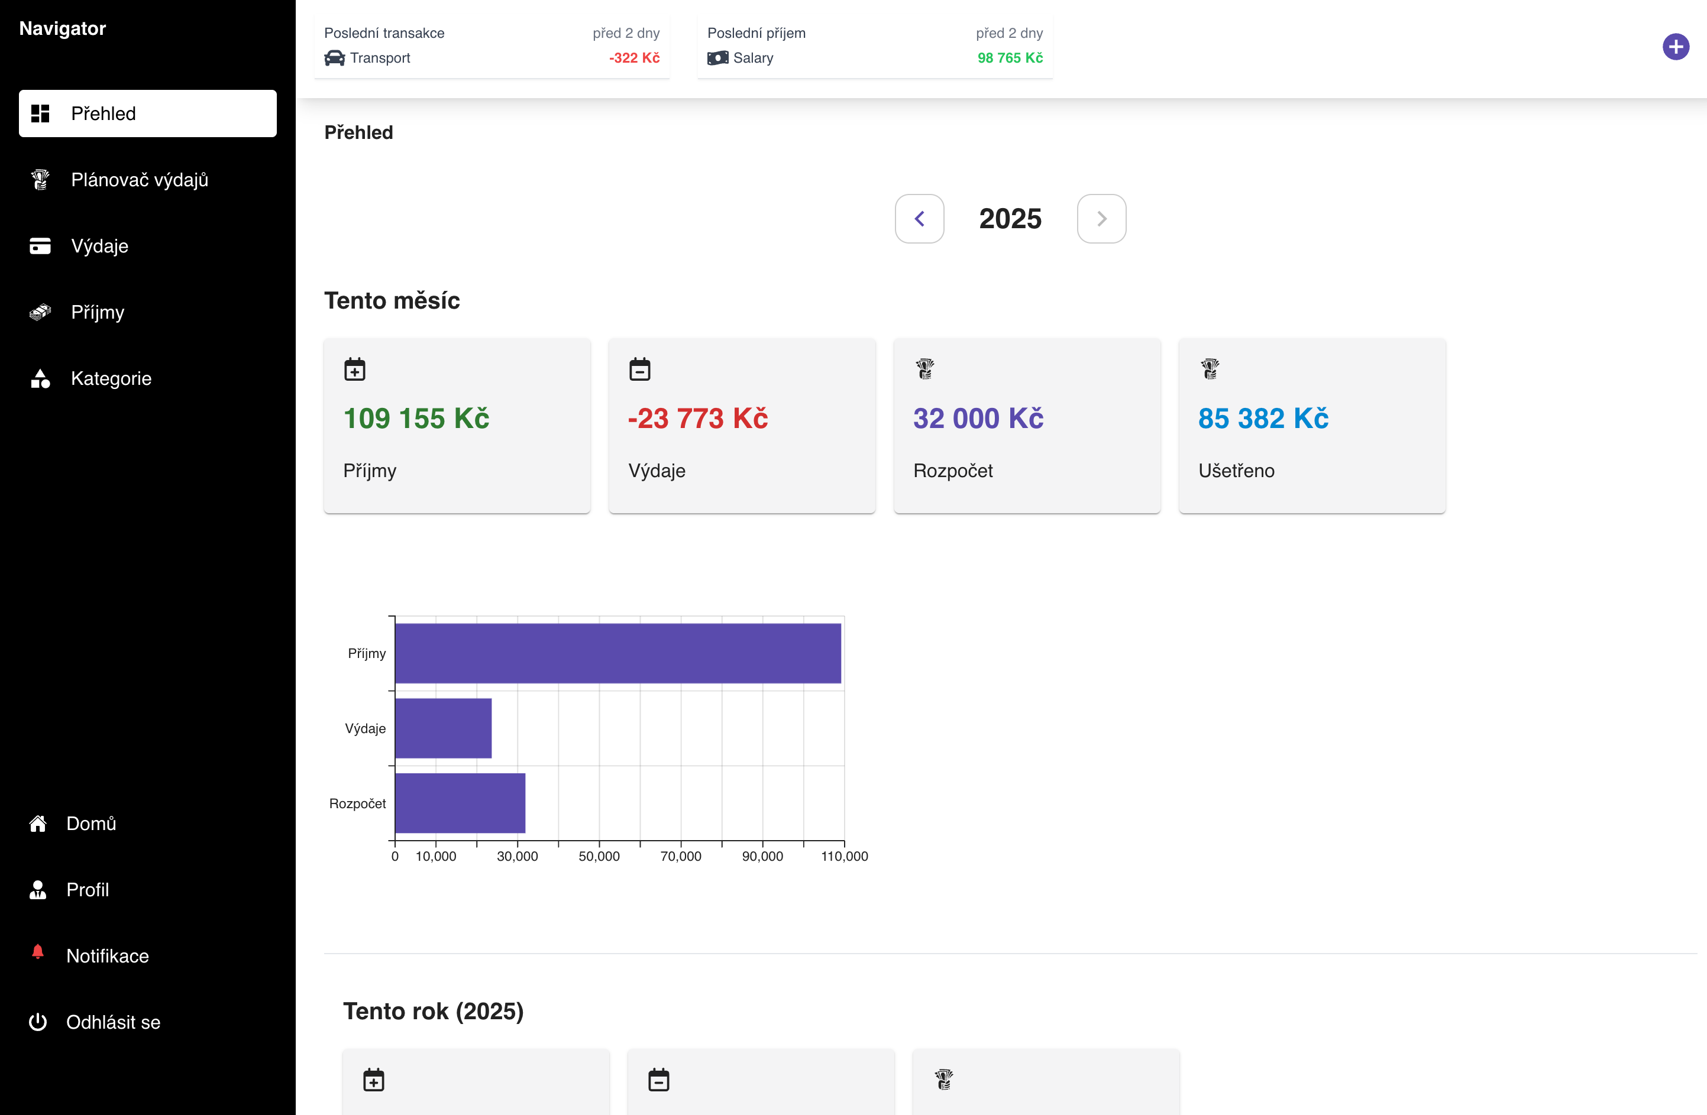Click the Kategorie shapes icon

click(40, 378)
